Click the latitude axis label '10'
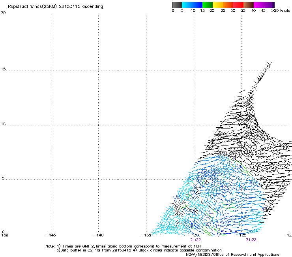The width and height of the screenshot is (292, 257). [x=3, y=124]
